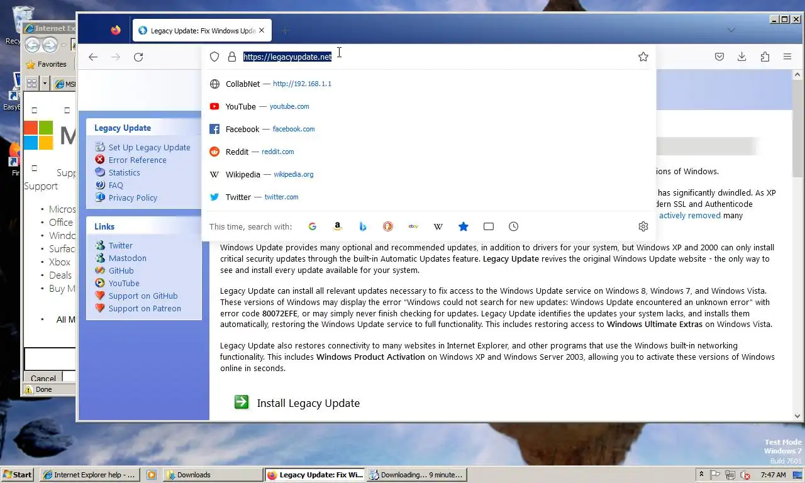Click Action Center flag tray icon
Screen dimensions: 805x483
[x=715, y=475]
